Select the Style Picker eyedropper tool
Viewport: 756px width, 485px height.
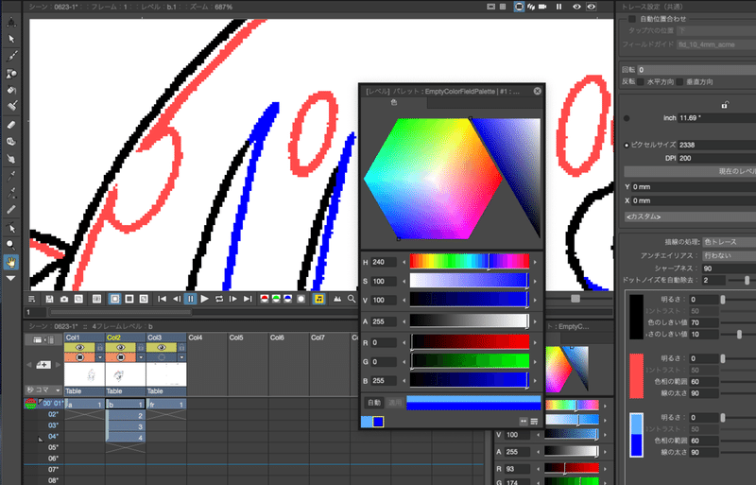11,176
